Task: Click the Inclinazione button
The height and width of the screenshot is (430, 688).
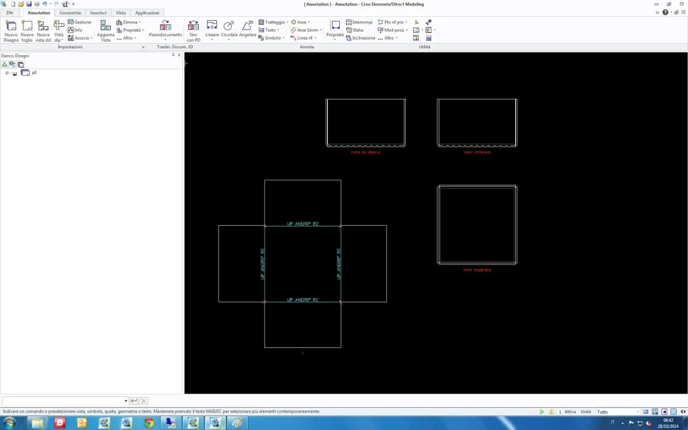Action: click(x=361, y=38)
